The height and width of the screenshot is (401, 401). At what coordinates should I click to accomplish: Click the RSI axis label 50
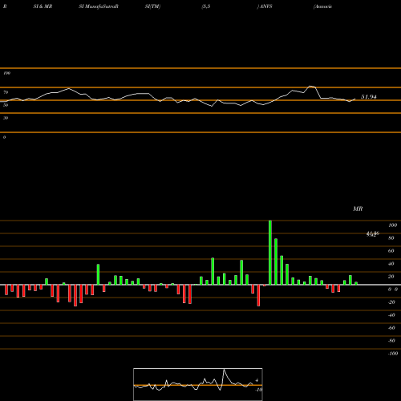6,105
